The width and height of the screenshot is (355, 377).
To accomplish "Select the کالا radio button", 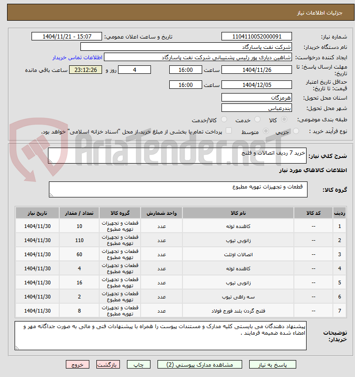I will pyautogui.click(x=284, y=119).
